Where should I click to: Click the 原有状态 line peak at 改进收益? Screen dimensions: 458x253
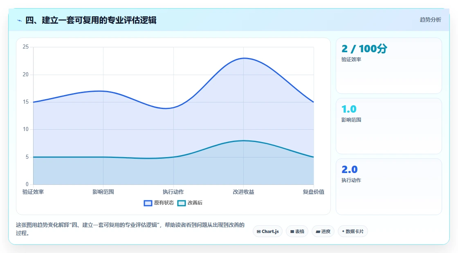pos(244,58)
